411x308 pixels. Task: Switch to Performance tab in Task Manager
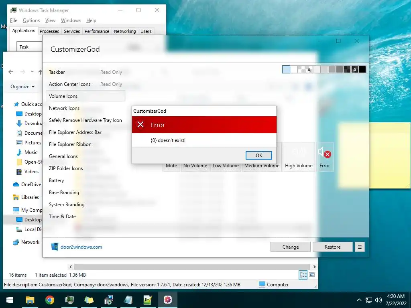click(x=97, y=31)
